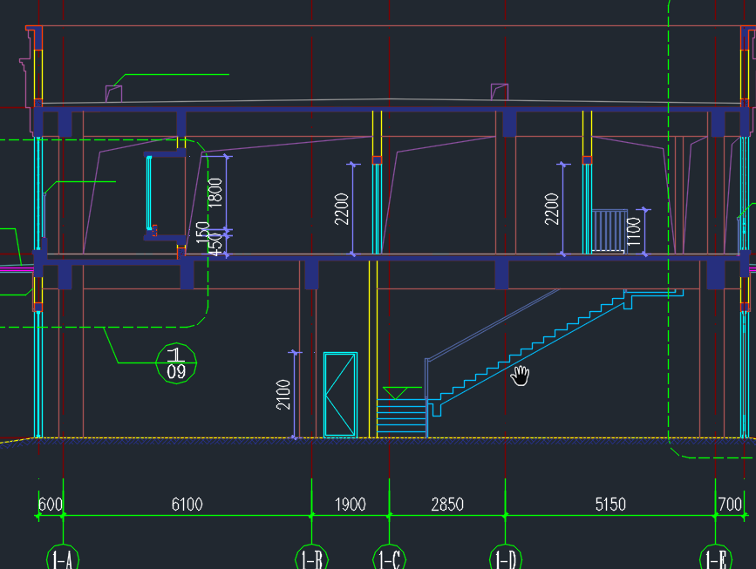Pick the 1100 railing height dimension

click(634, 231)
